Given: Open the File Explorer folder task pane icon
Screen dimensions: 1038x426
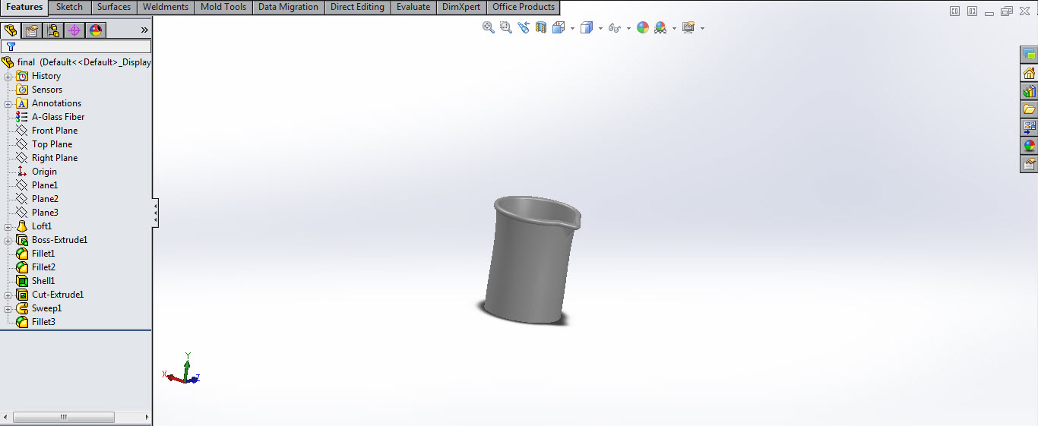Looking at the screenshot, I should (x=1030, y=109).
